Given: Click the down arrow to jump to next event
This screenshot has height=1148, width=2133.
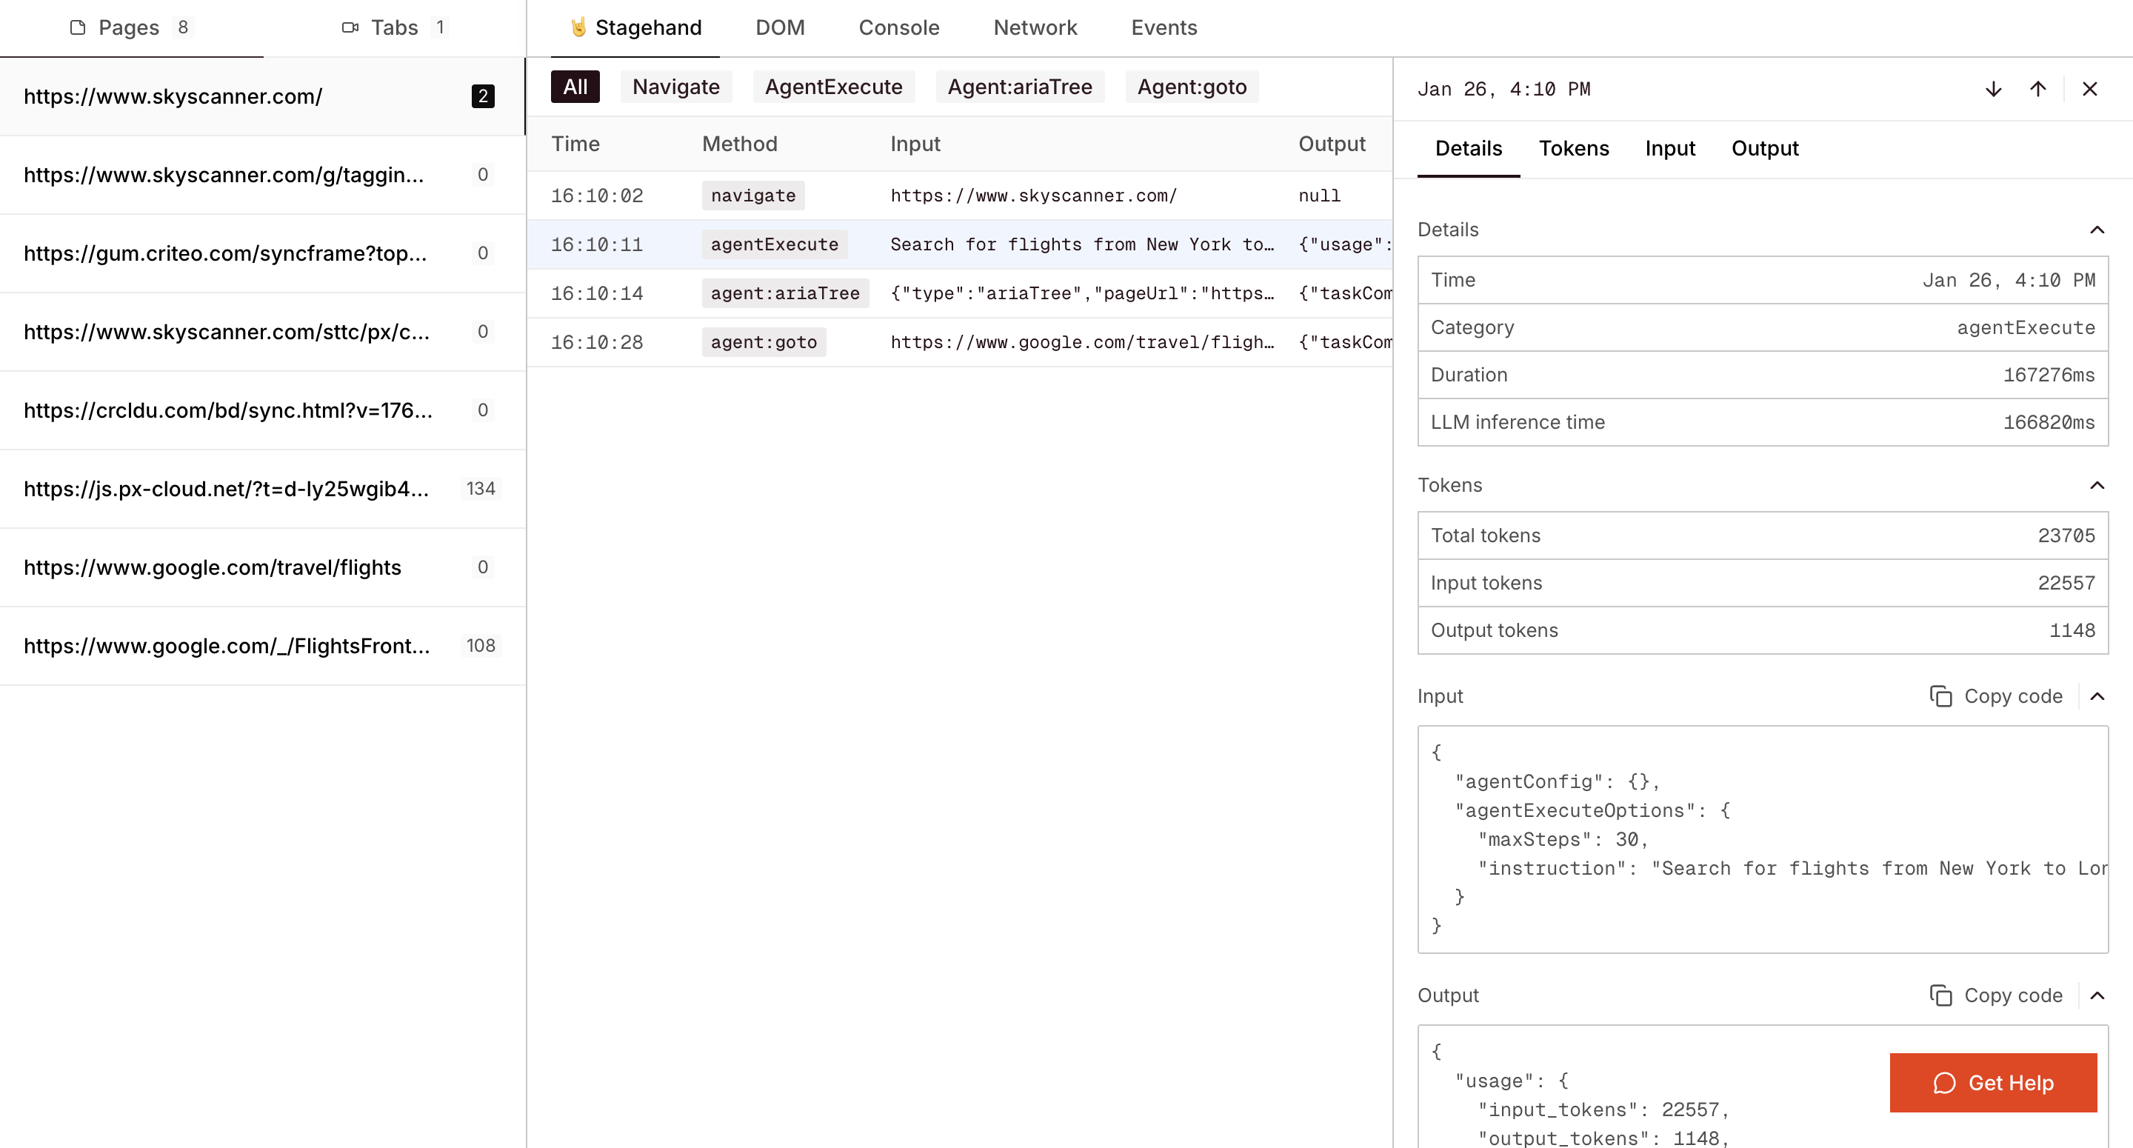Looking at the screenshot, I should pyautogui.click(x=1993, y=89).
